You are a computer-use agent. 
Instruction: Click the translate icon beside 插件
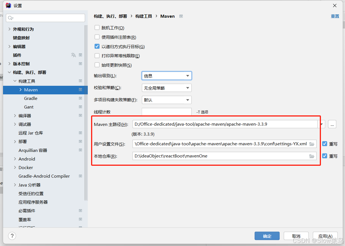[73, 55]
